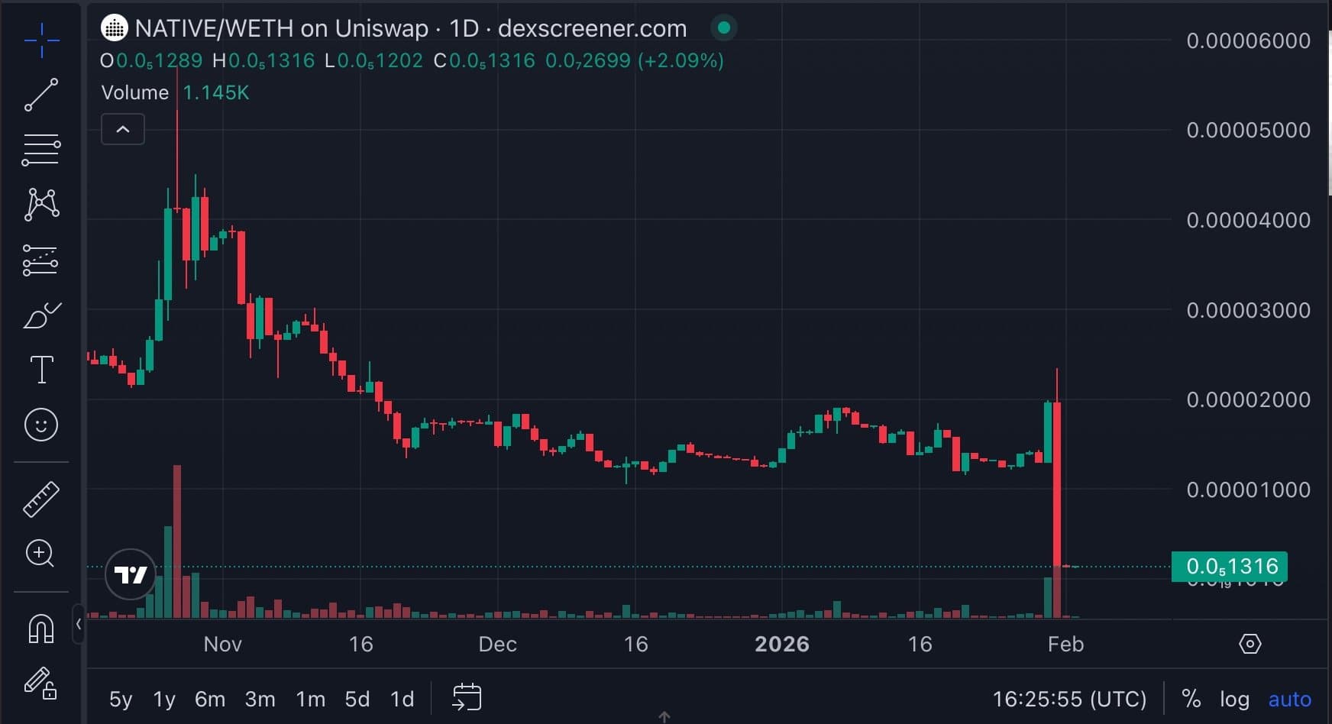Image resolution: width=1332 pixels, height=724 pixels.
Task: Select the ruler measure tool
Action: point(41,499)
